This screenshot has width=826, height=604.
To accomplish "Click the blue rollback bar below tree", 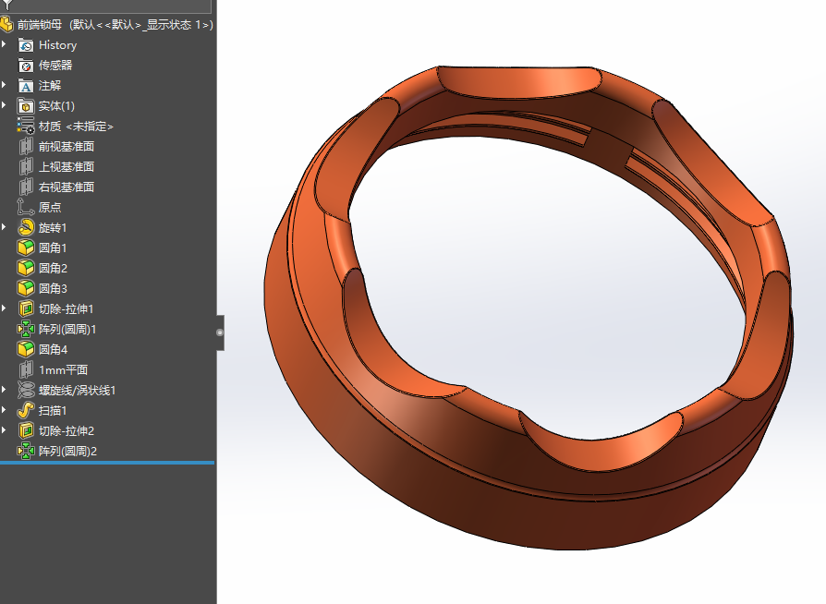I will pyautogui.click(x=107, y=463).
